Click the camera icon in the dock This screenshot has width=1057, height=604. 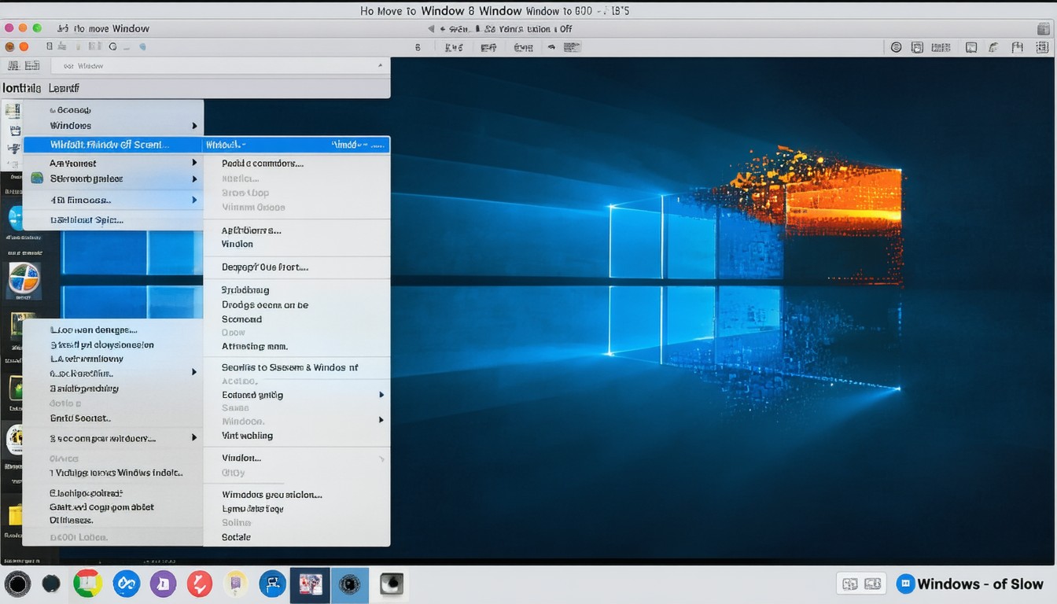coord(391,584)
